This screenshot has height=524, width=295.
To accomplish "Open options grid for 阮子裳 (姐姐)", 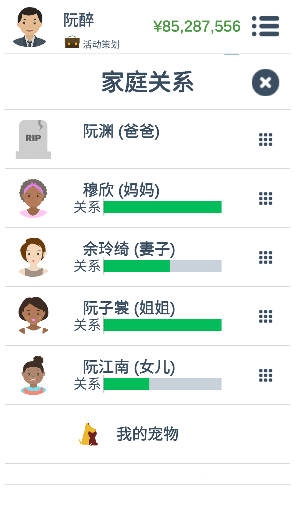I will coord(265,316).
